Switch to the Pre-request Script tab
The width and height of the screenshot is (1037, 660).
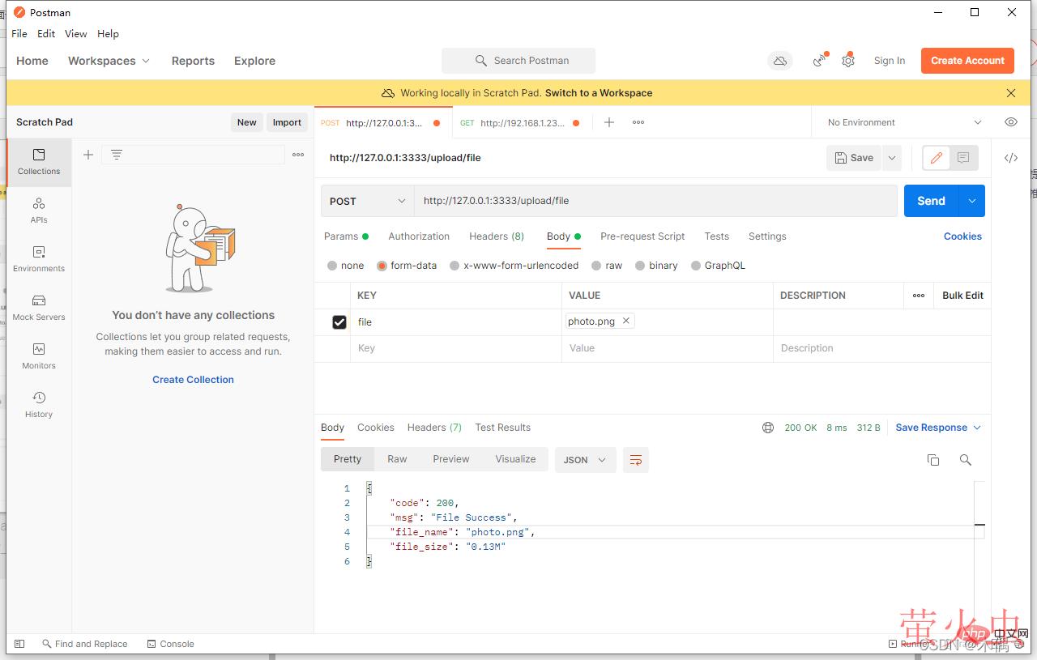click(x=642, y=236)
